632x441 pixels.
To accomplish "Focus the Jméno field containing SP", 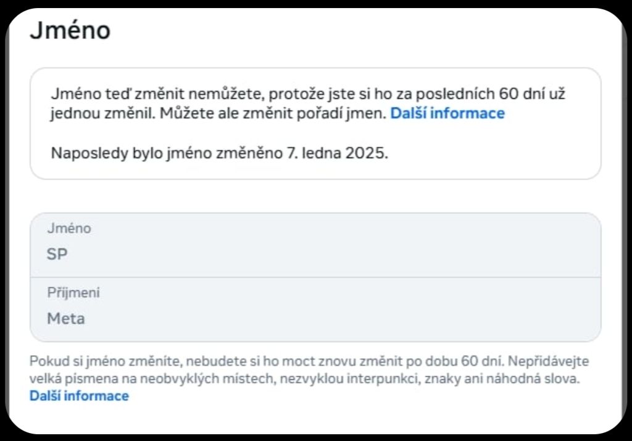I will point(315,245).
